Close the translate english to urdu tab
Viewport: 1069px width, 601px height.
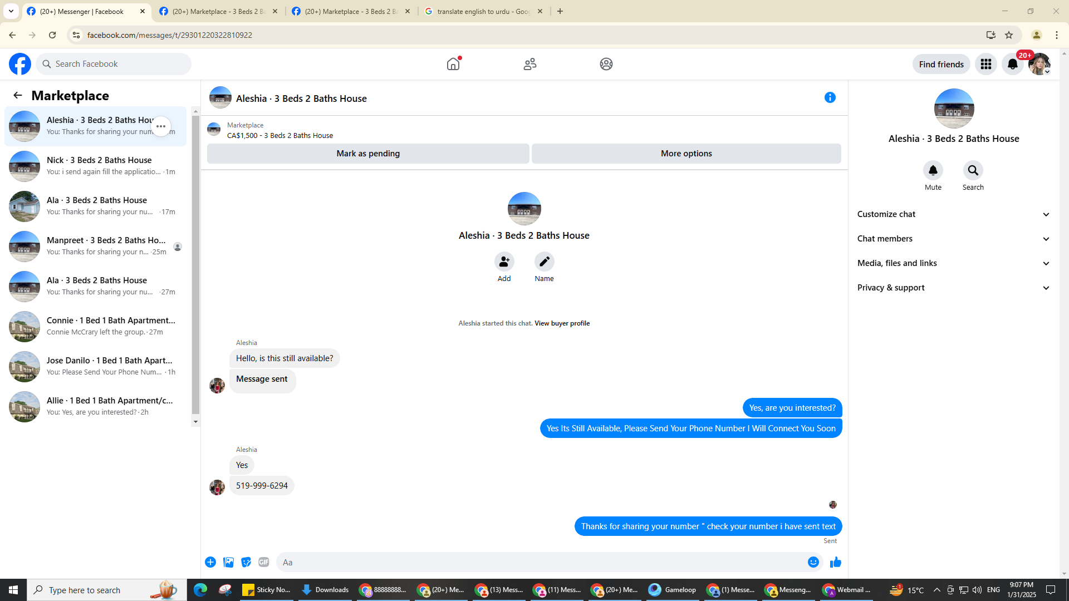540,11
